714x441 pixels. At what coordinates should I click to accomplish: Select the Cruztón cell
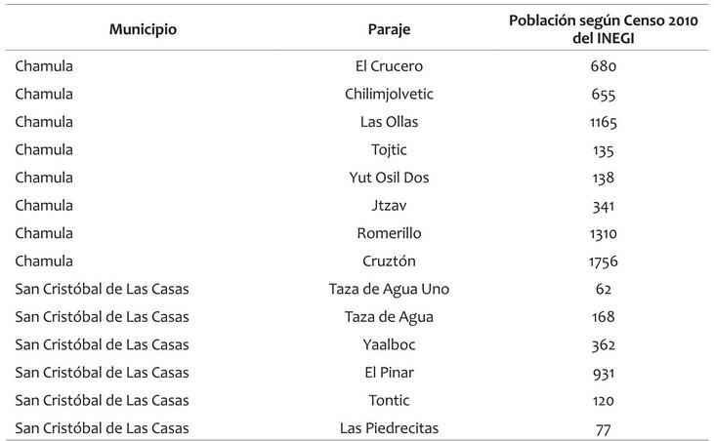389,261
